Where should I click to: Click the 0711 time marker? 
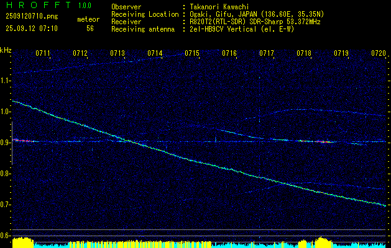[43, 53]
